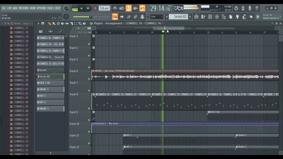The image size is (283, 159).
Task: Open the PATTERNS menu
Action: 23,8
